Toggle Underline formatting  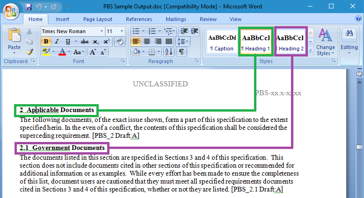[68, 42]
